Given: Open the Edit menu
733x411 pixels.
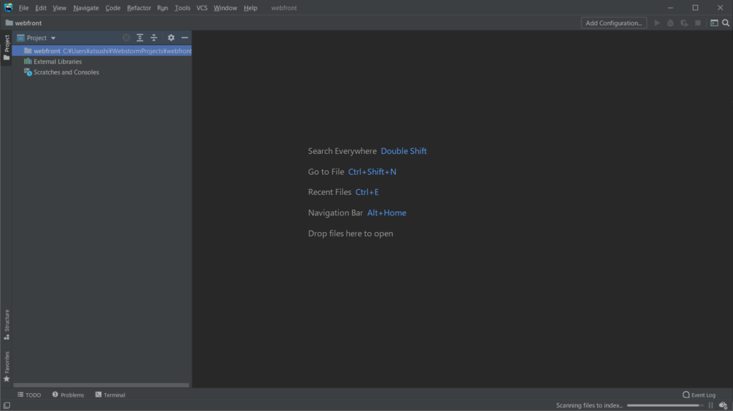Looking at the screenshot, I should pyautogui.click(x=41, y=8).
